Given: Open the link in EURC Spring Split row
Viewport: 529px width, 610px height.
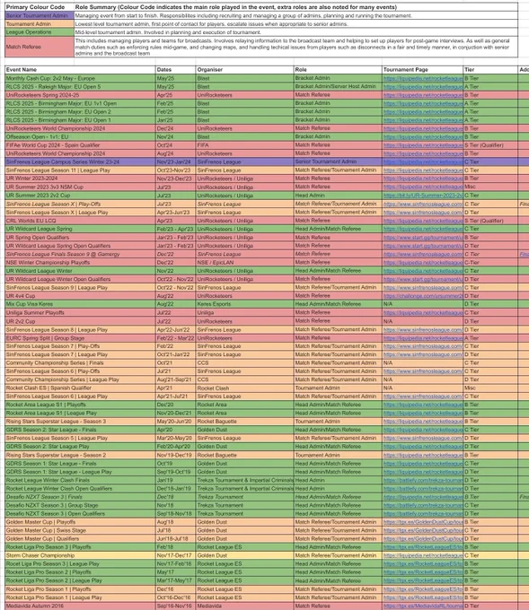Looking at the screenshot, I should click(423, 337).
